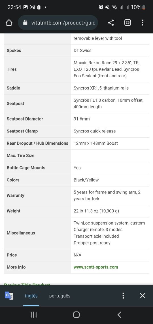Open the share icon in the toolbar
Viewport: 153px width, 324px height.
(x=111, y=22)
